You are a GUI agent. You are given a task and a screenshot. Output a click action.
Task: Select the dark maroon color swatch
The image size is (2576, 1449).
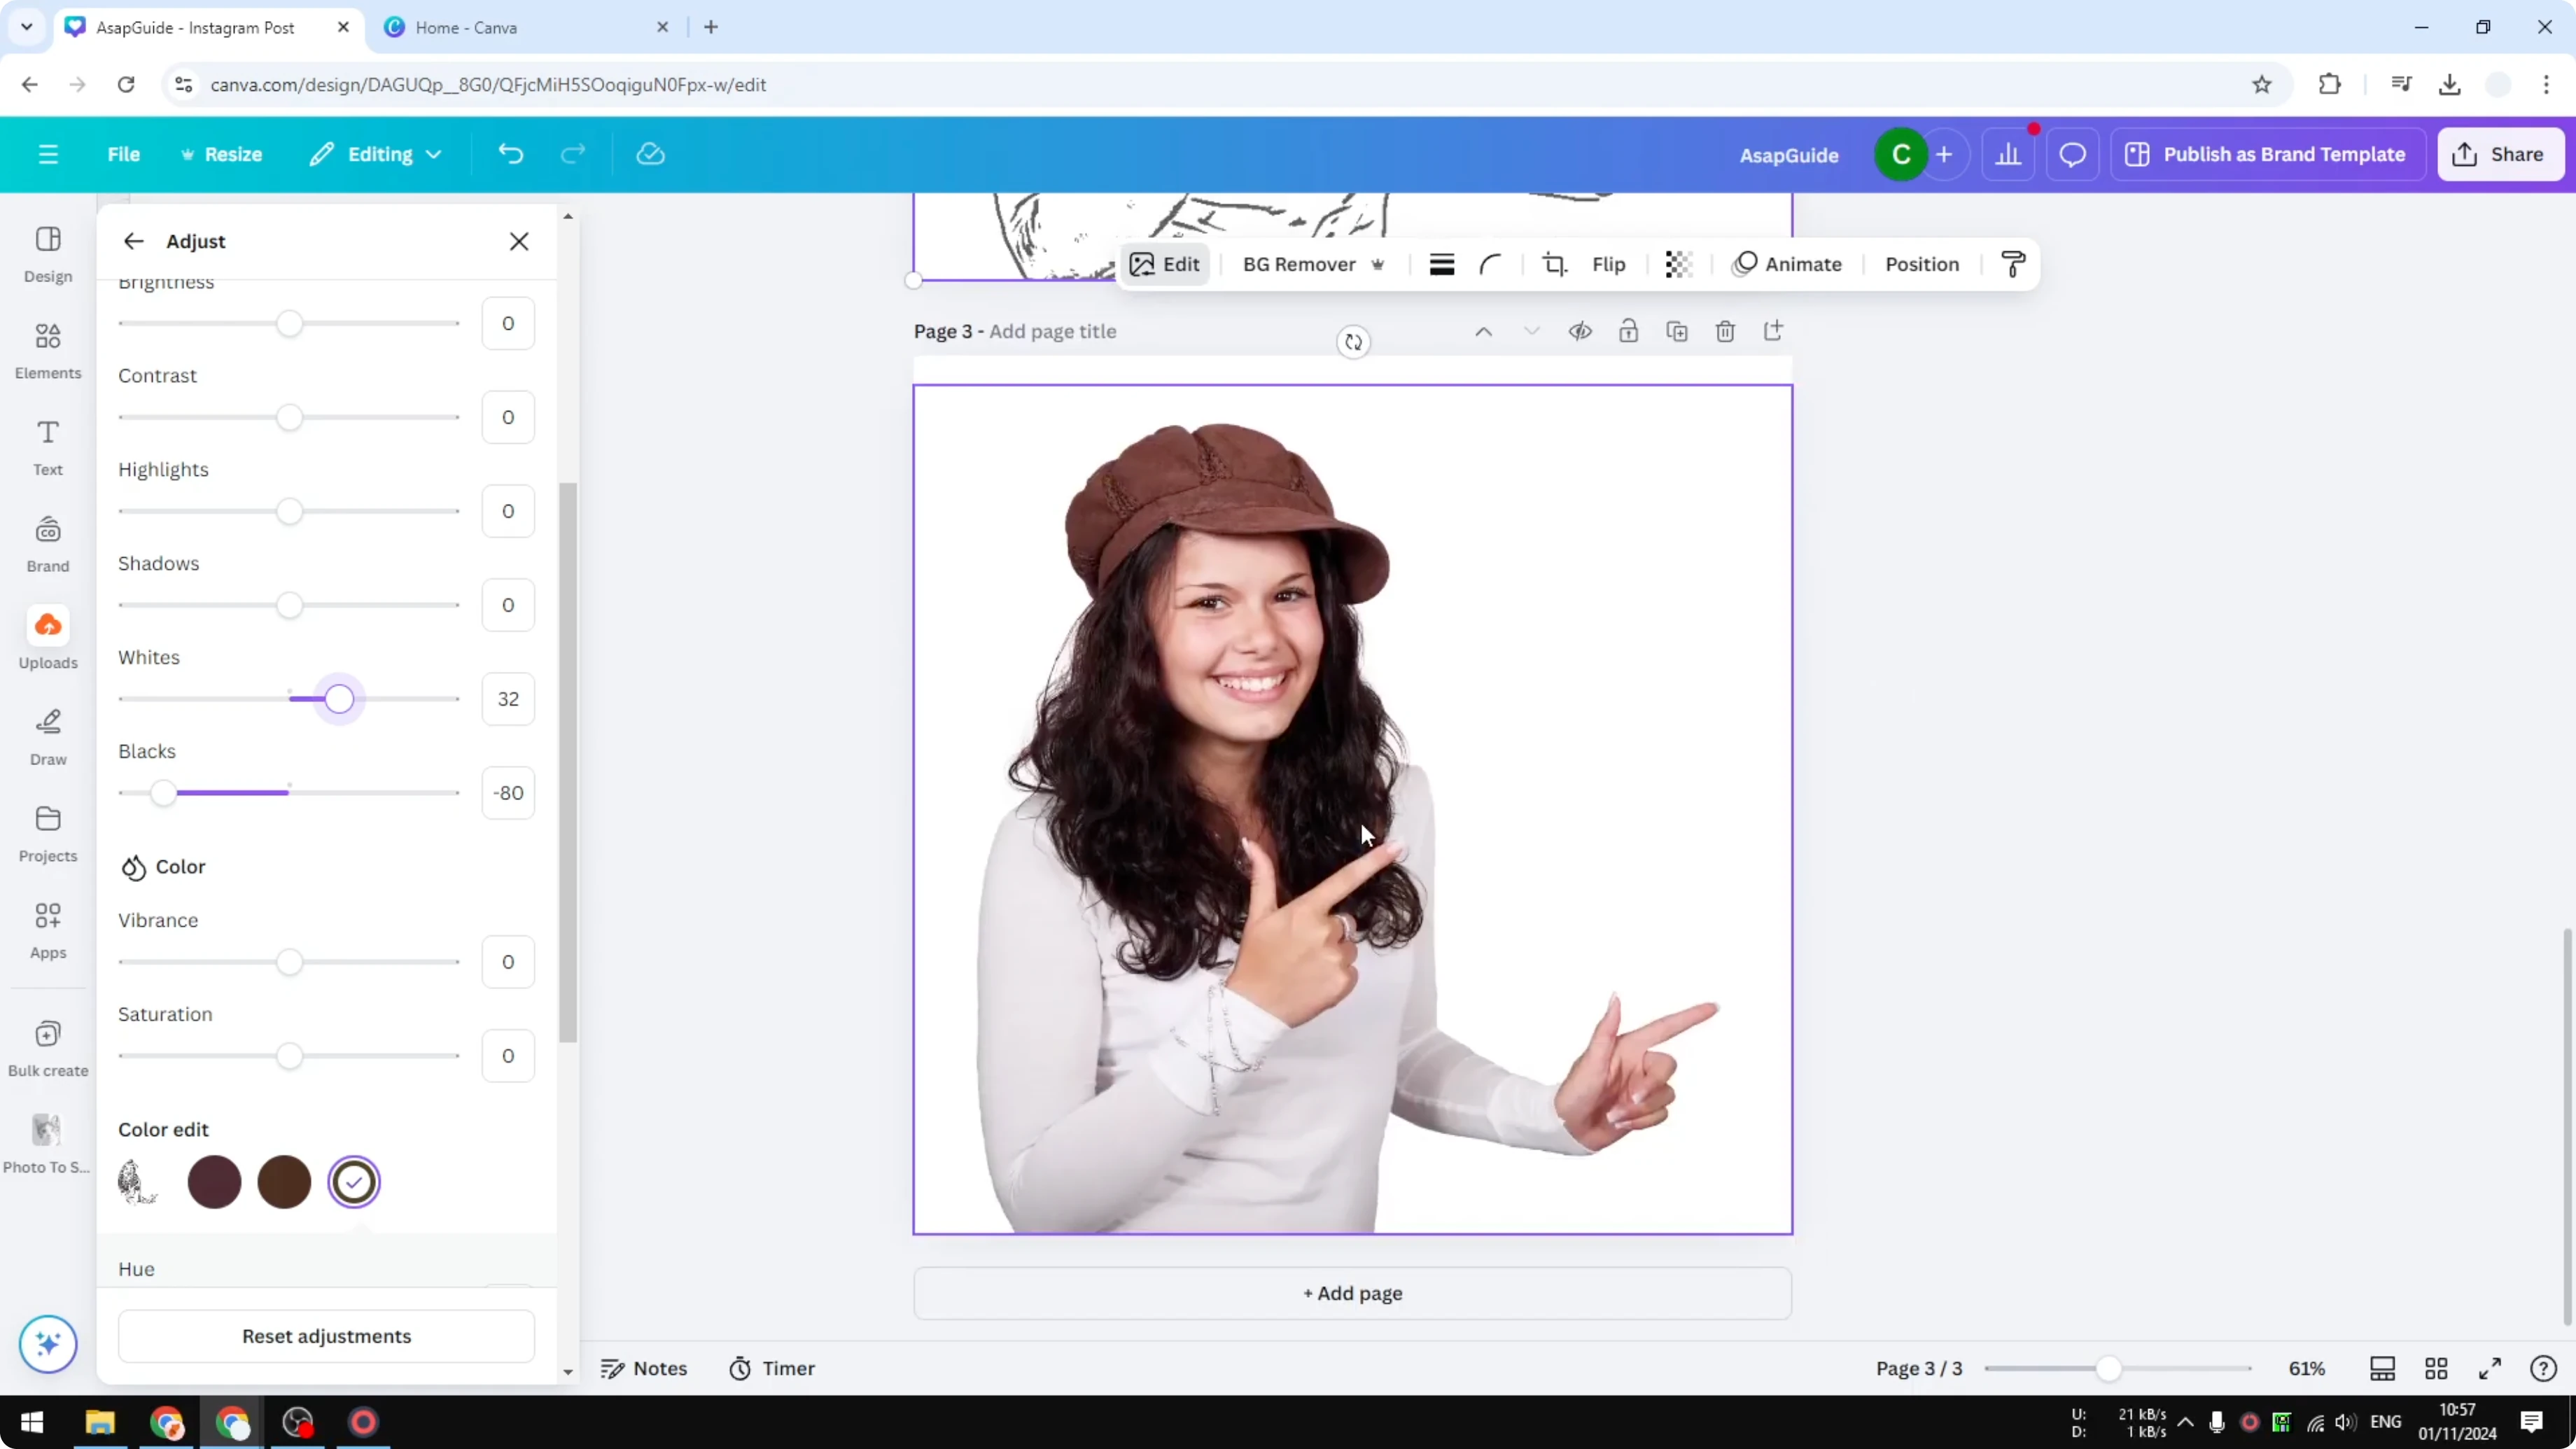[x=214, y=1182]
